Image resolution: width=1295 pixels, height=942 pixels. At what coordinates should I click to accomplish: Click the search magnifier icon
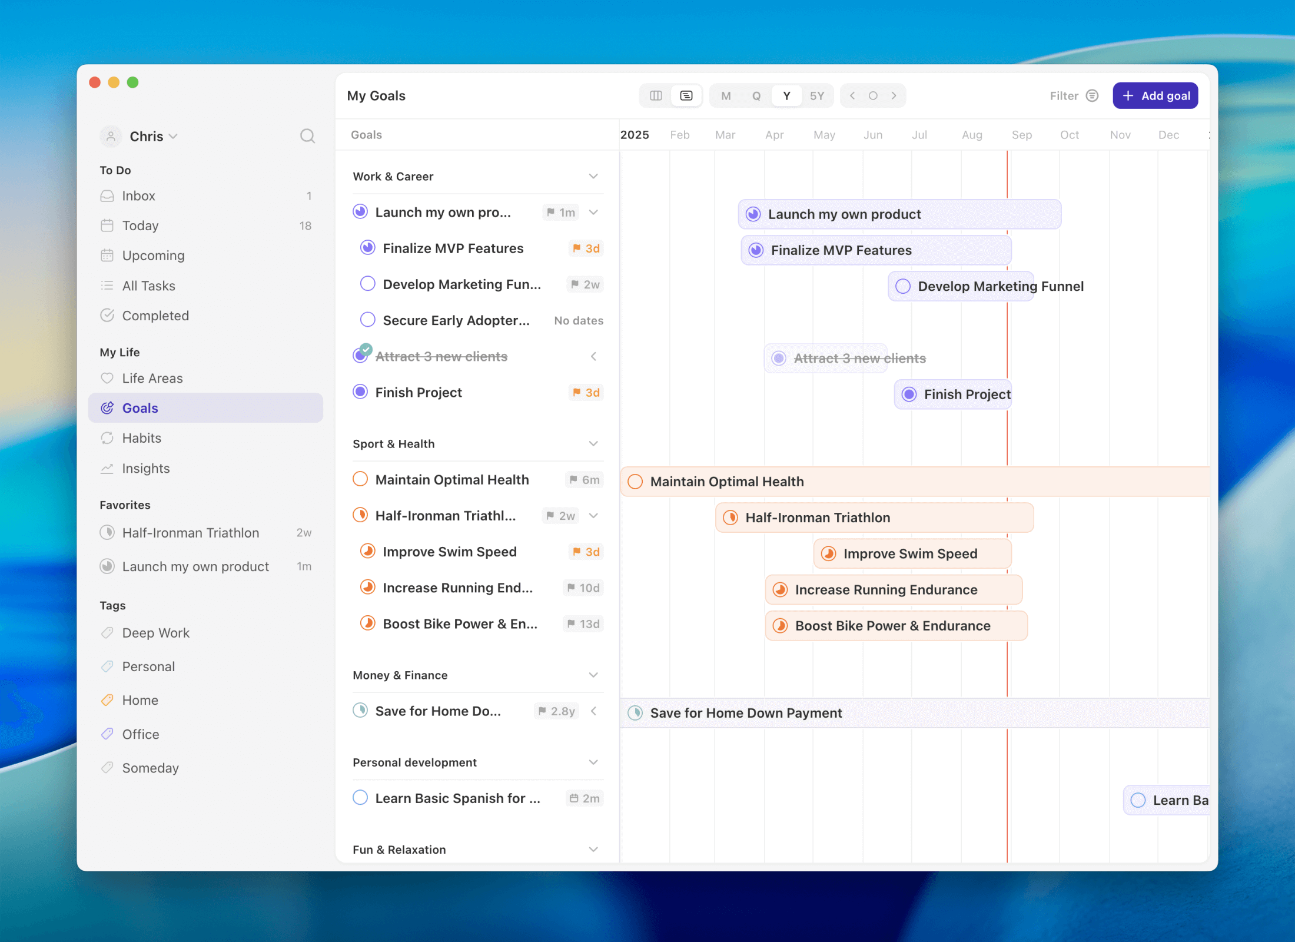click(x=307, y=136)
